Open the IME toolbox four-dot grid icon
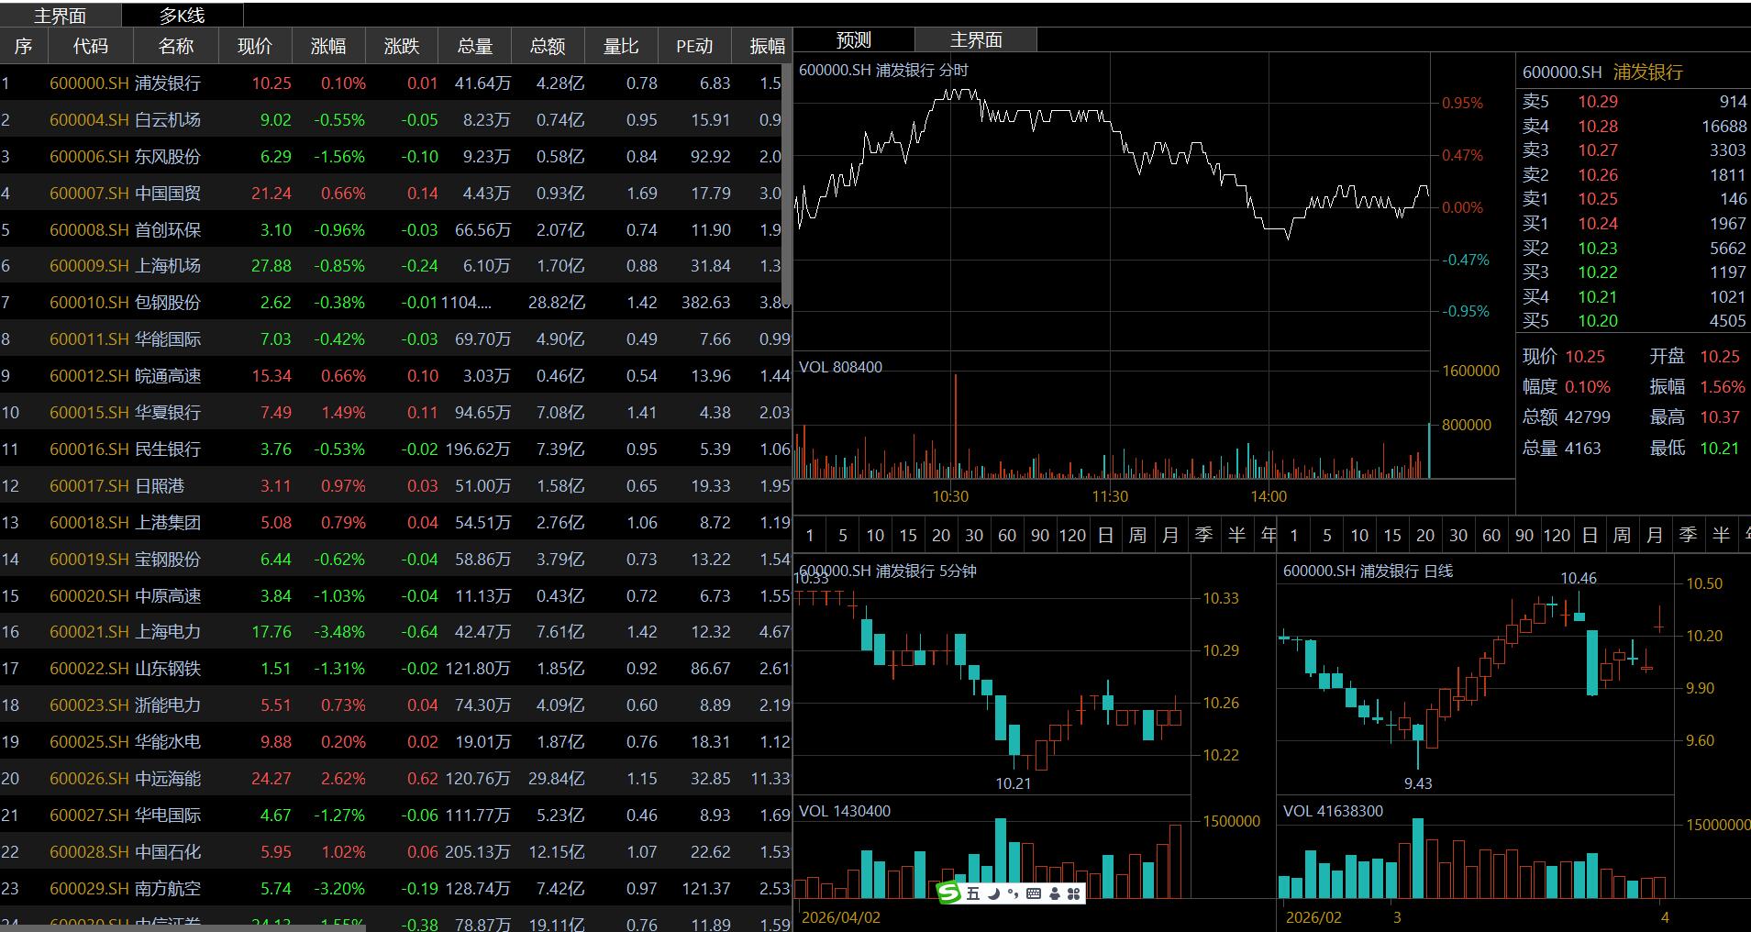Image resolution: width=1751 pixels, height=932 pixels. pyautogui.click(x=1073, y=893)
